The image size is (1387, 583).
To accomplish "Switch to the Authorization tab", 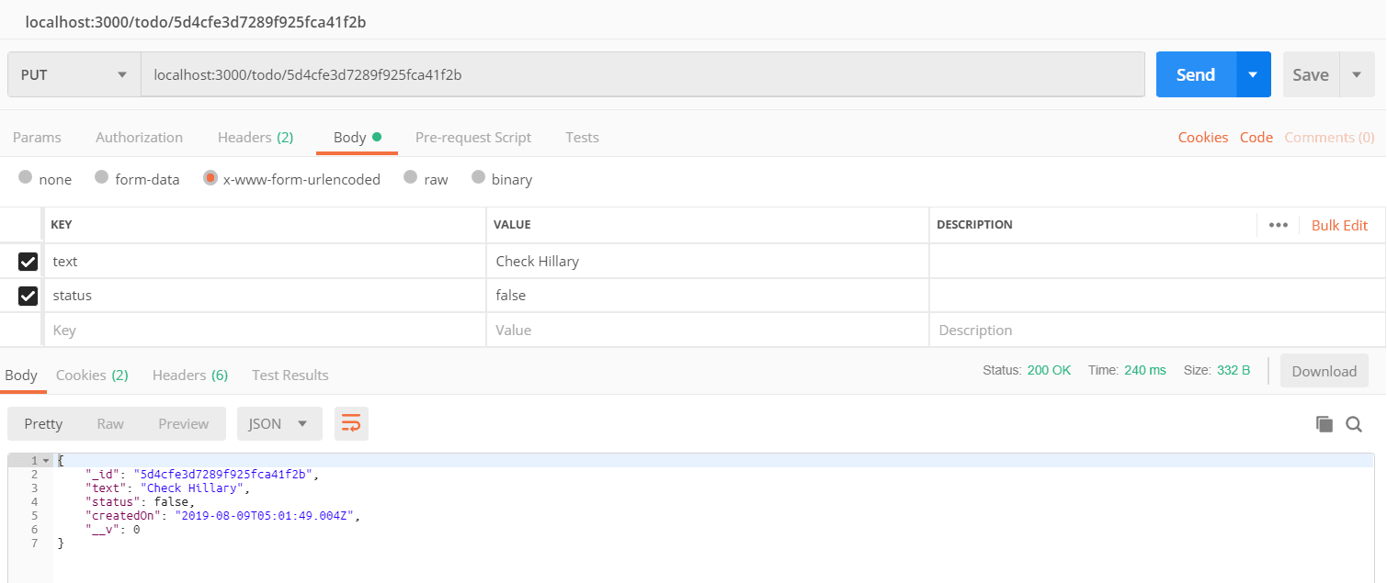I will (x=139, y=138).
